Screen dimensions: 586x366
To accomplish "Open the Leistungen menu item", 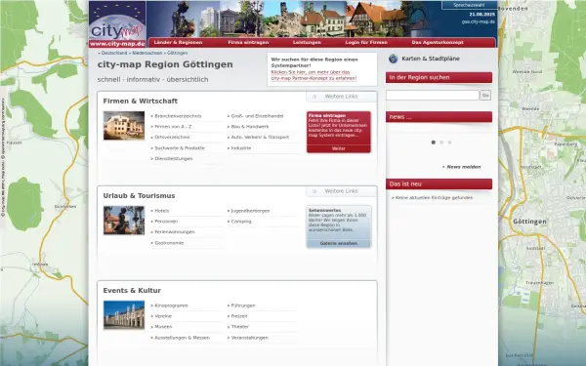I will coord(307,43).
